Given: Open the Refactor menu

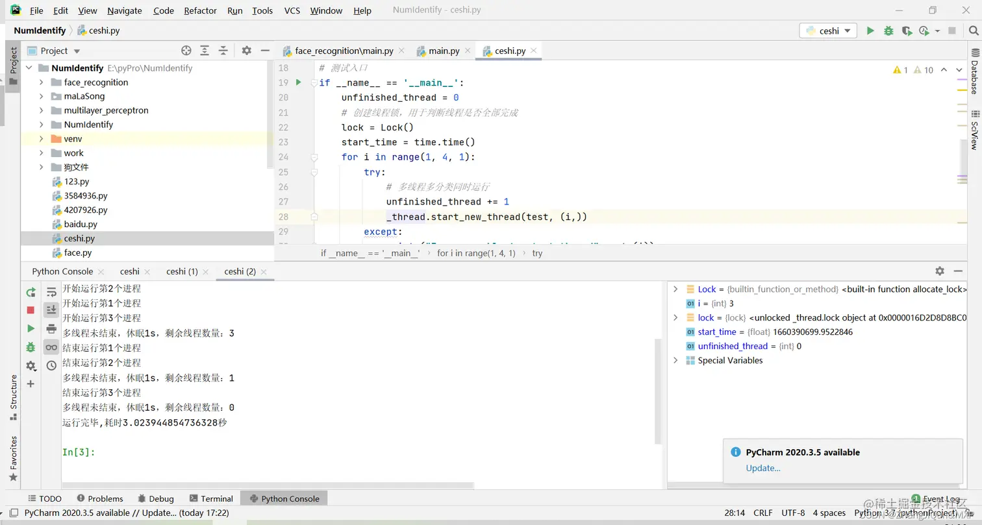Looking at the screenshot, I should click(200, 10).
